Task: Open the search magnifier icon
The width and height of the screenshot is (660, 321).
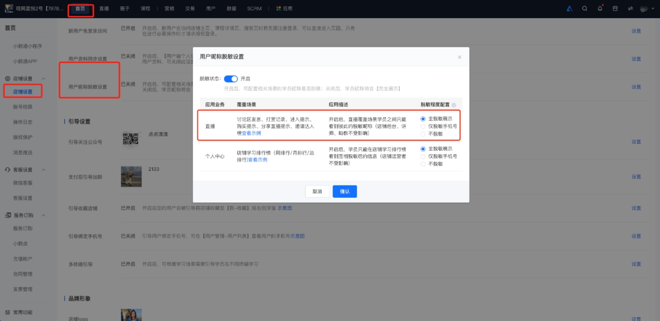Action: point(584,8)
